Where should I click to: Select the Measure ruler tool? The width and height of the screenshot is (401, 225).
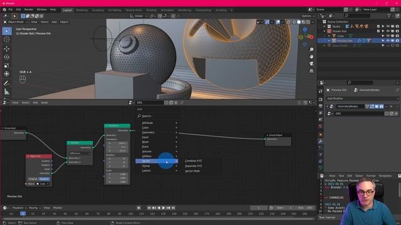(7, 92)
